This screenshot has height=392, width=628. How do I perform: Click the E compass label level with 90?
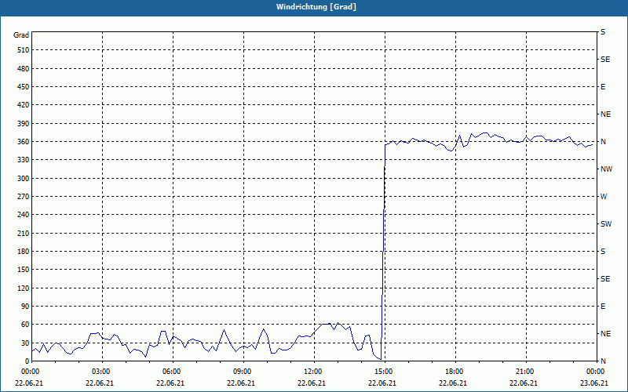point(603,307)
